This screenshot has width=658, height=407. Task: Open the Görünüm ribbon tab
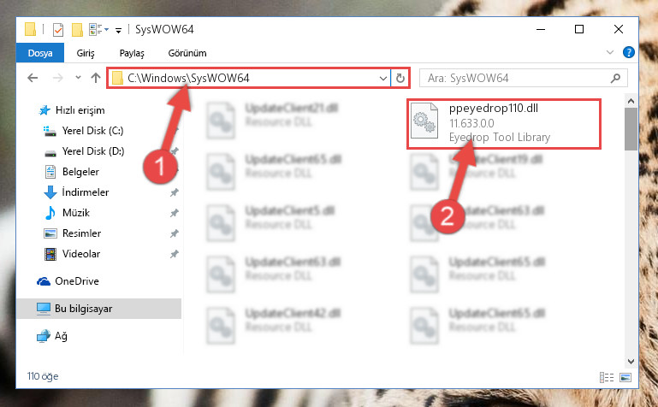187,53
